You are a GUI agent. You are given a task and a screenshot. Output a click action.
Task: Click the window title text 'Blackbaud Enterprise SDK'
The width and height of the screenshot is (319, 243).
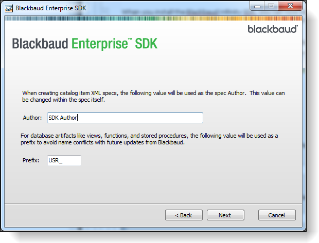pyautogui.click(x=51, y=8)
